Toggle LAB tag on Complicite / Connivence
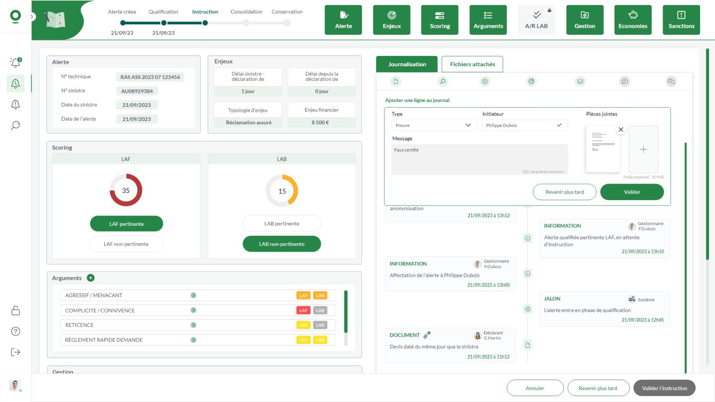This screenshot has width=715, height=402. click(320, 310)
